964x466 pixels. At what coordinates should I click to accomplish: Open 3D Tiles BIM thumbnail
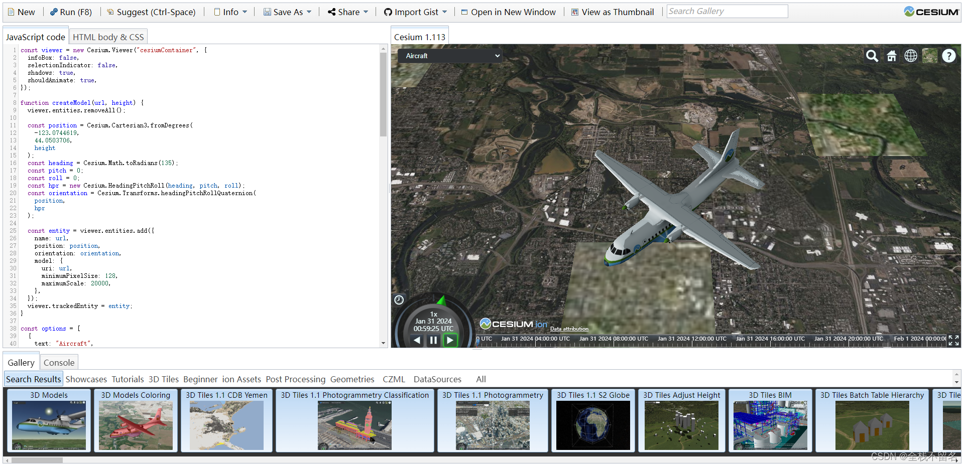click(770, 420)
